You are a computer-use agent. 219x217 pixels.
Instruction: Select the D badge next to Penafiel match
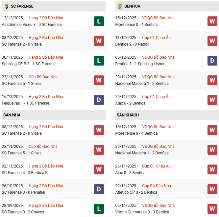(x=99, y=189)
